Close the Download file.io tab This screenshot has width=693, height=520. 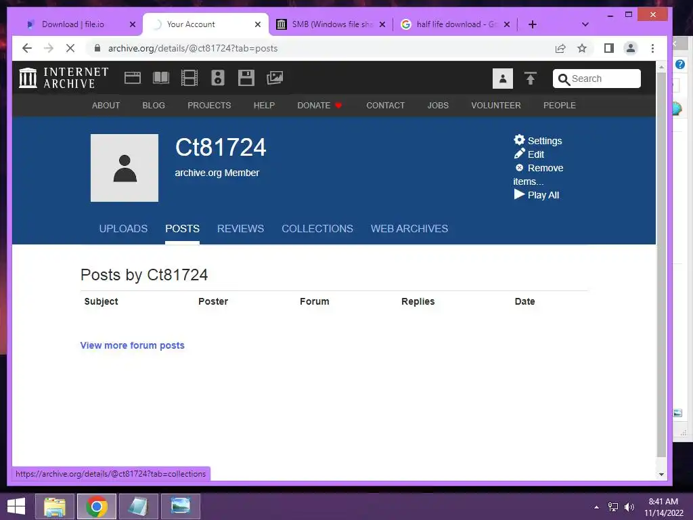coord(132,24)
